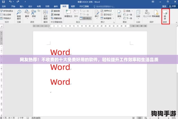Open the 比较 compare documents menu
This screenshot has height=119, width=178.
point(138,14)
